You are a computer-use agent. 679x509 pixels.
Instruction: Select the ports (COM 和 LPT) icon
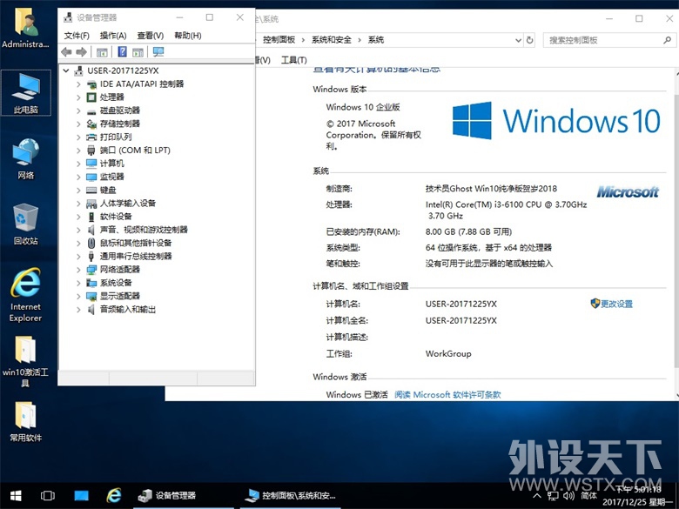point(91,151)
